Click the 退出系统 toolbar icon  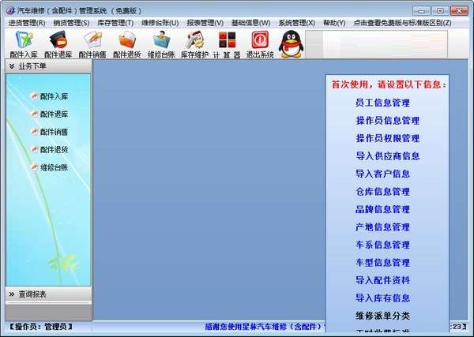260,45
